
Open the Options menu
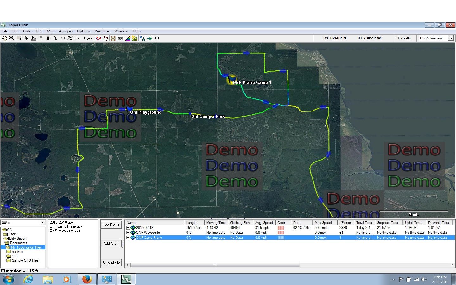pyautogui.click(x=84, y=31)
